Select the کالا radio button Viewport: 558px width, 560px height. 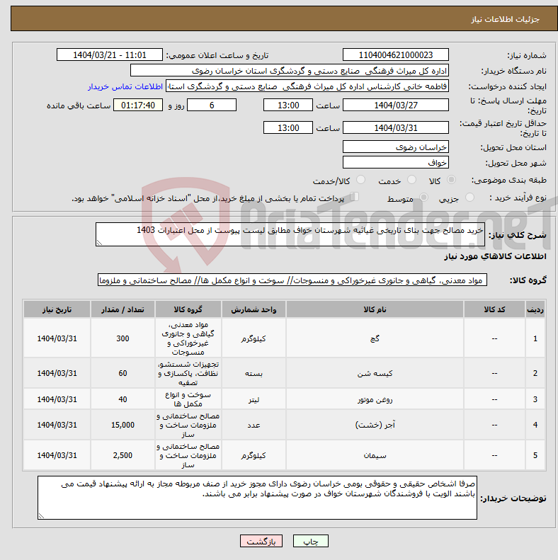pyautogui.click(x=452, y=180)
